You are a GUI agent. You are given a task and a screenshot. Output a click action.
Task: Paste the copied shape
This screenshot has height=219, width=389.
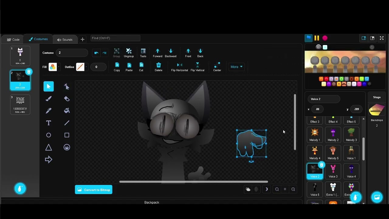[x=129, y=67]
